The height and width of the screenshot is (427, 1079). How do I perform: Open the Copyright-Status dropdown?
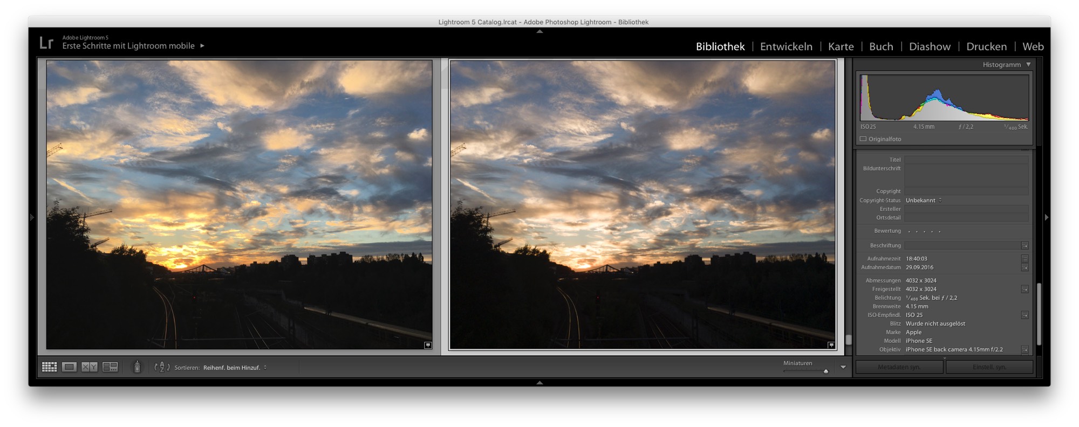point(924,201)
